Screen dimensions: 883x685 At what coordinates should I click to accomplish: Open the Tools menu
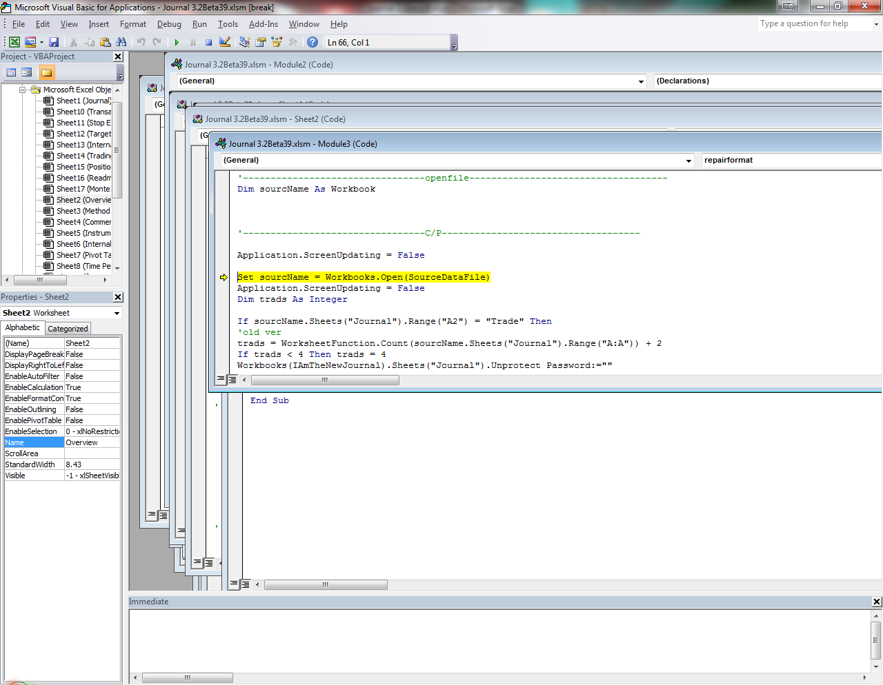coord(228,24)
